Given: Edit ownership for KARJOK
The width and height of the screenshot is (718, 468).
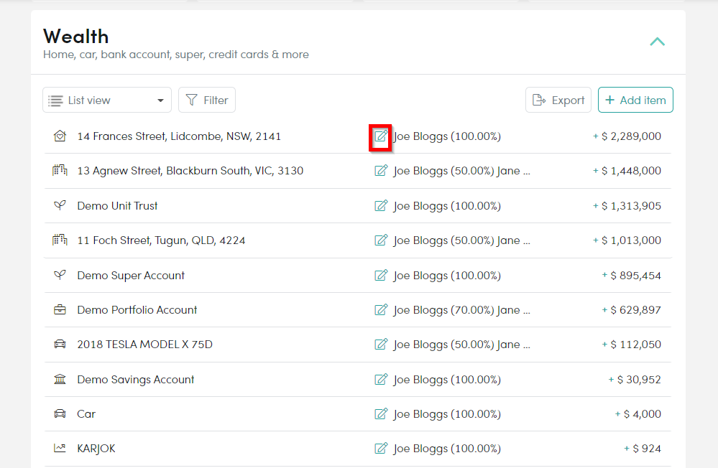Looking at the screenshot, I should [381, 449].
